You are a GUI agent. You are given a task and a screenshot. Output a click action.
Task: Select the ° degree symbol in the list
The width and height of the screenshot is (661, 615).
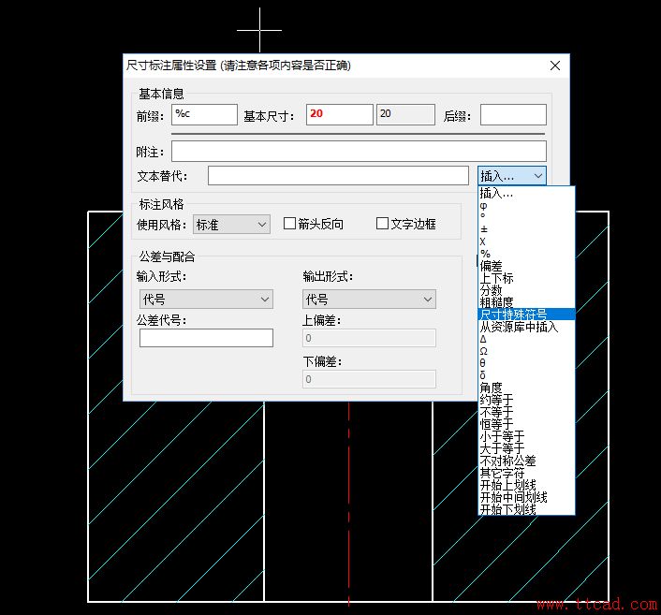click(x=526, y=217)
